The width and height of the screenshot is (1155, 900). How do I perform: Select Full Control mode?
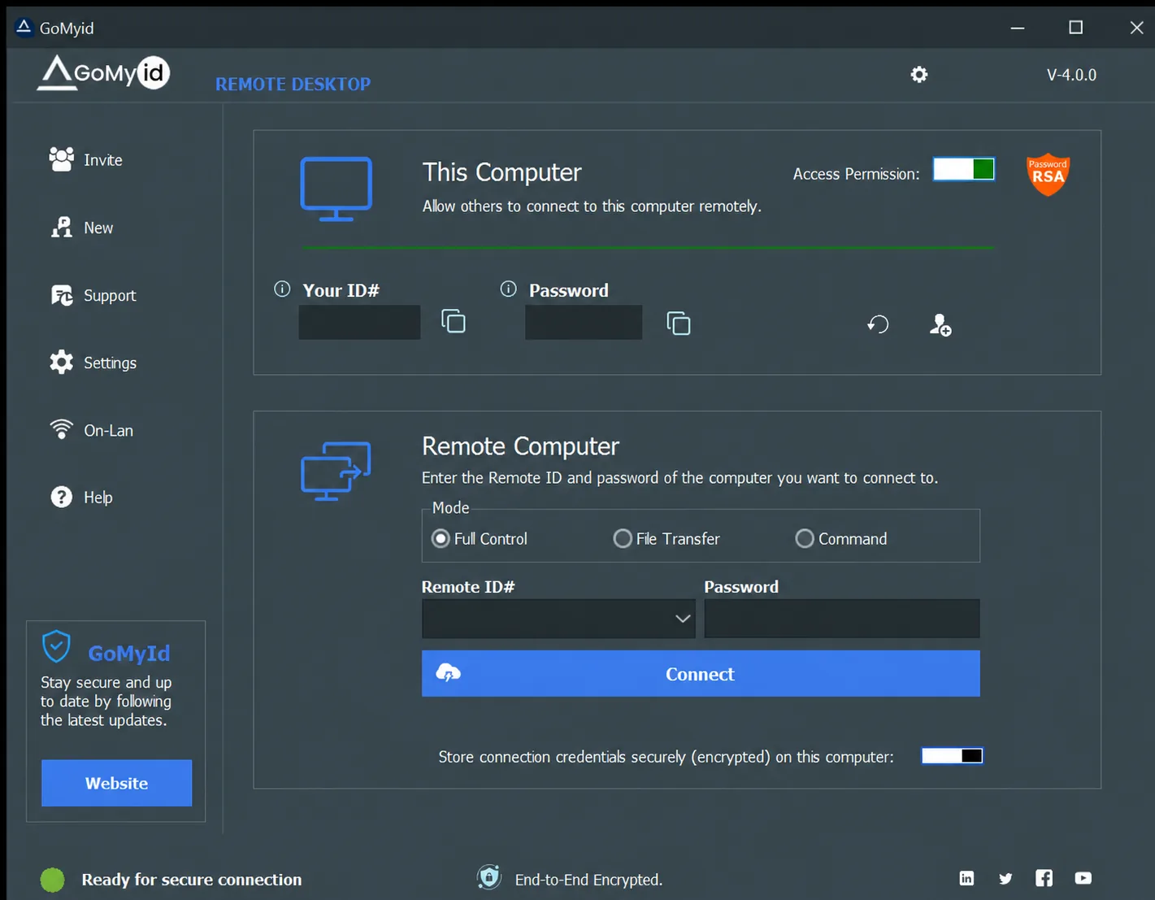[480, 538]
